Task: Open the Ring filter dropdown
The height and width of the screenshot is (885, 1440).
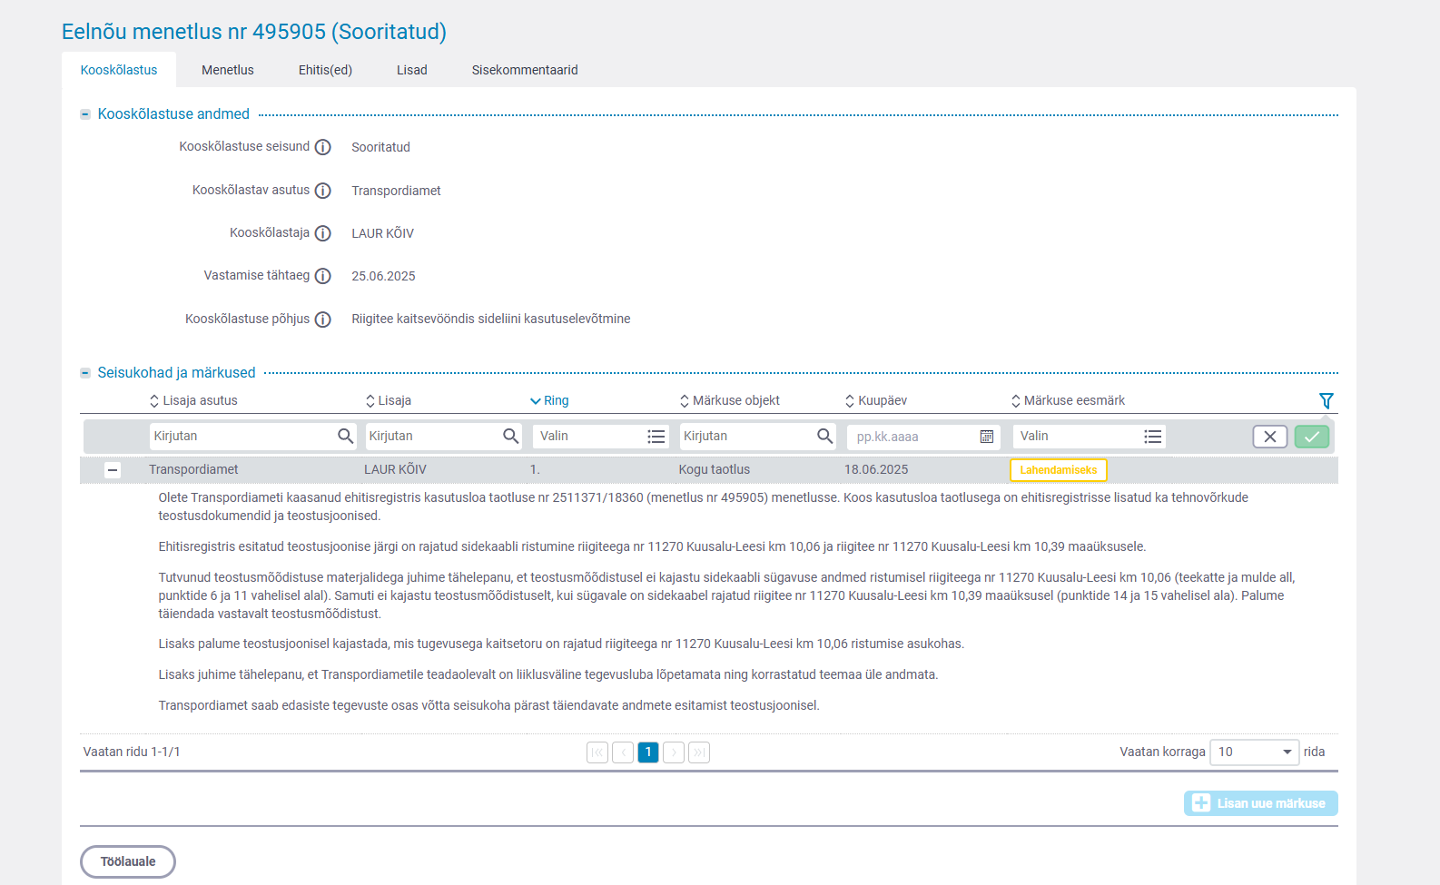Action: 601,437
